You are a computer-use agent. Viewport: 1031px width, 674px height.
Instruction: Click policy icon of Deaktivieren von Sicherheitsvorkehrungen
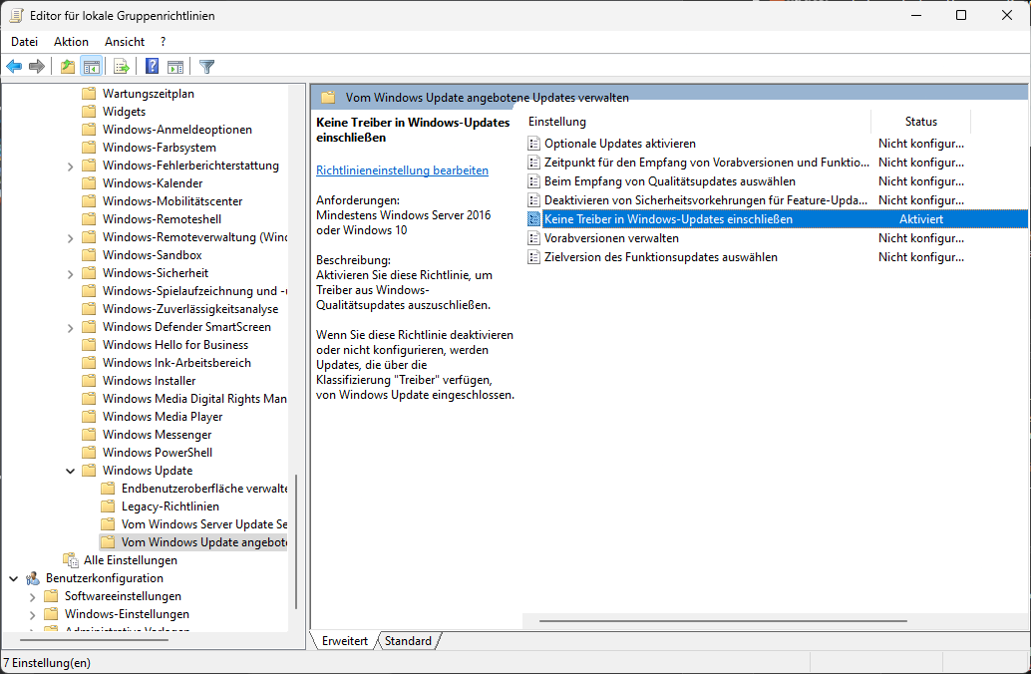click(533, 200)
